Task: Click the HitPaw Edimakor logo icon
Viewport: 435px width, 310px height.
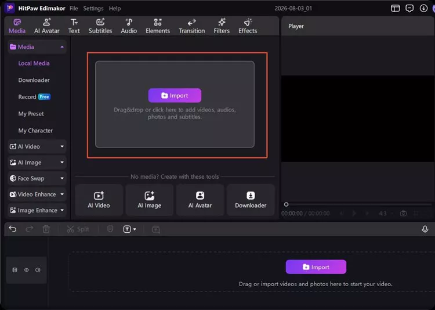Action: 10,8
